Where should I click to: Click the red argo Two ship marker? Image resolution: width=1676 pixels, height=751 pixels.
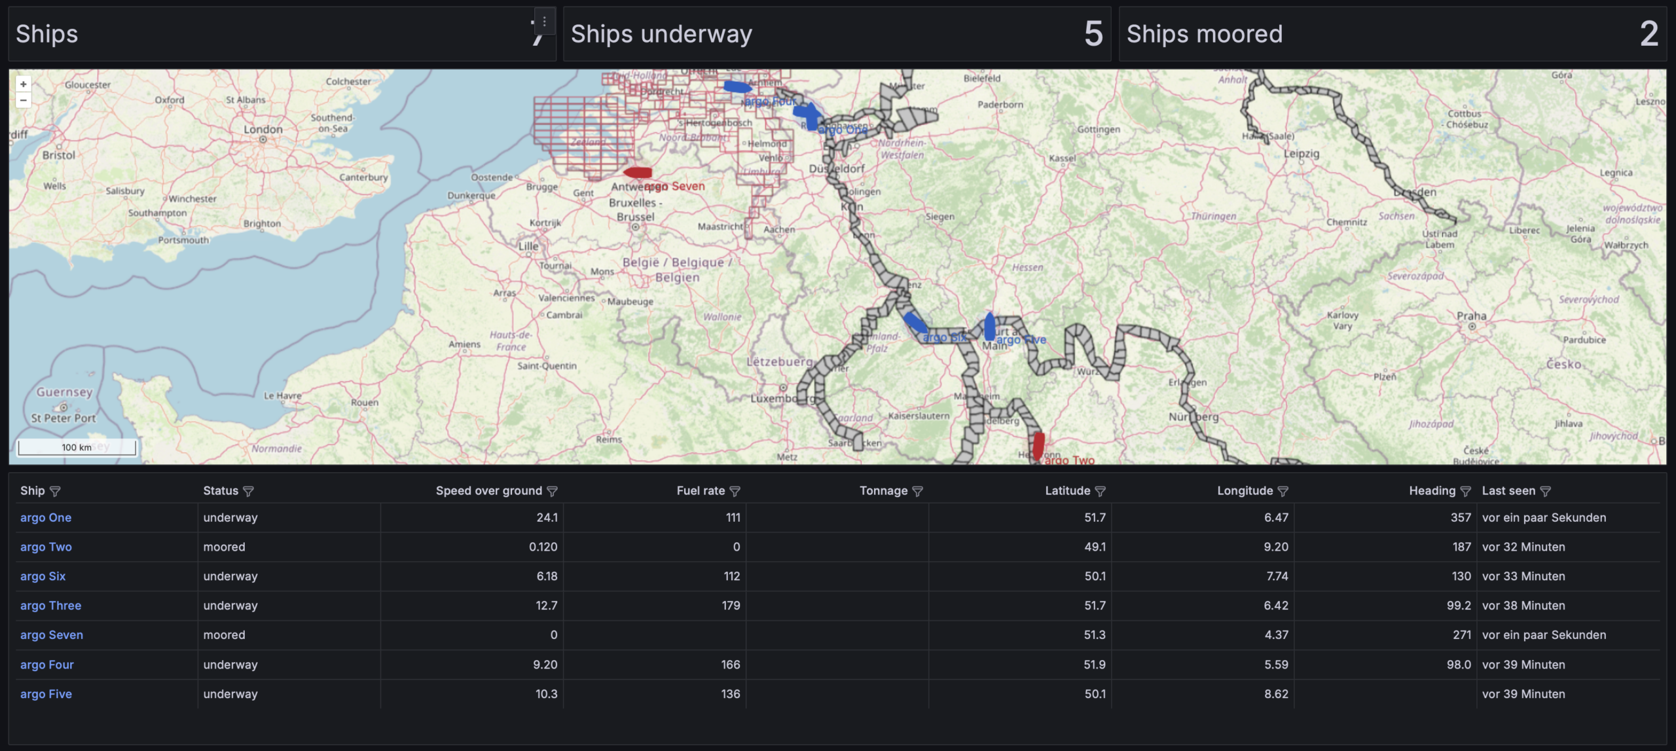1038,445
